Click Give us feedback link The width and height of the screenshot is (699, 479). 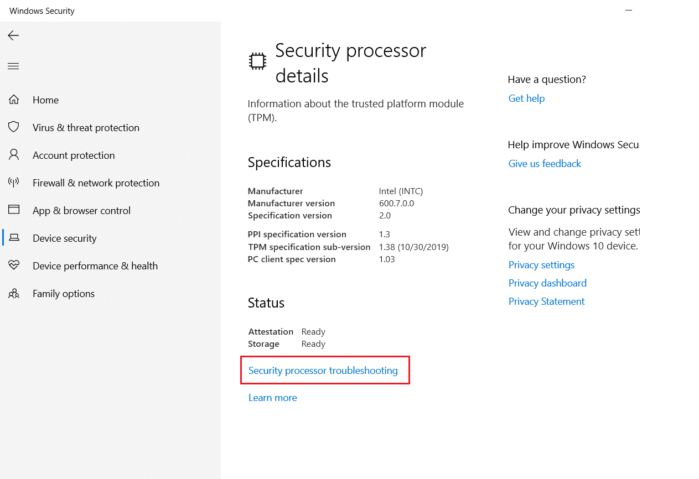[x=545, y=164]
